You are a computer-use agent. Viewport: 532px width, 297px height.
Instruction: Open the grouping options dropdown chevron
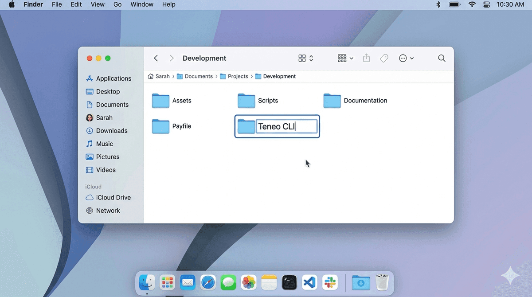pos(352,58)
